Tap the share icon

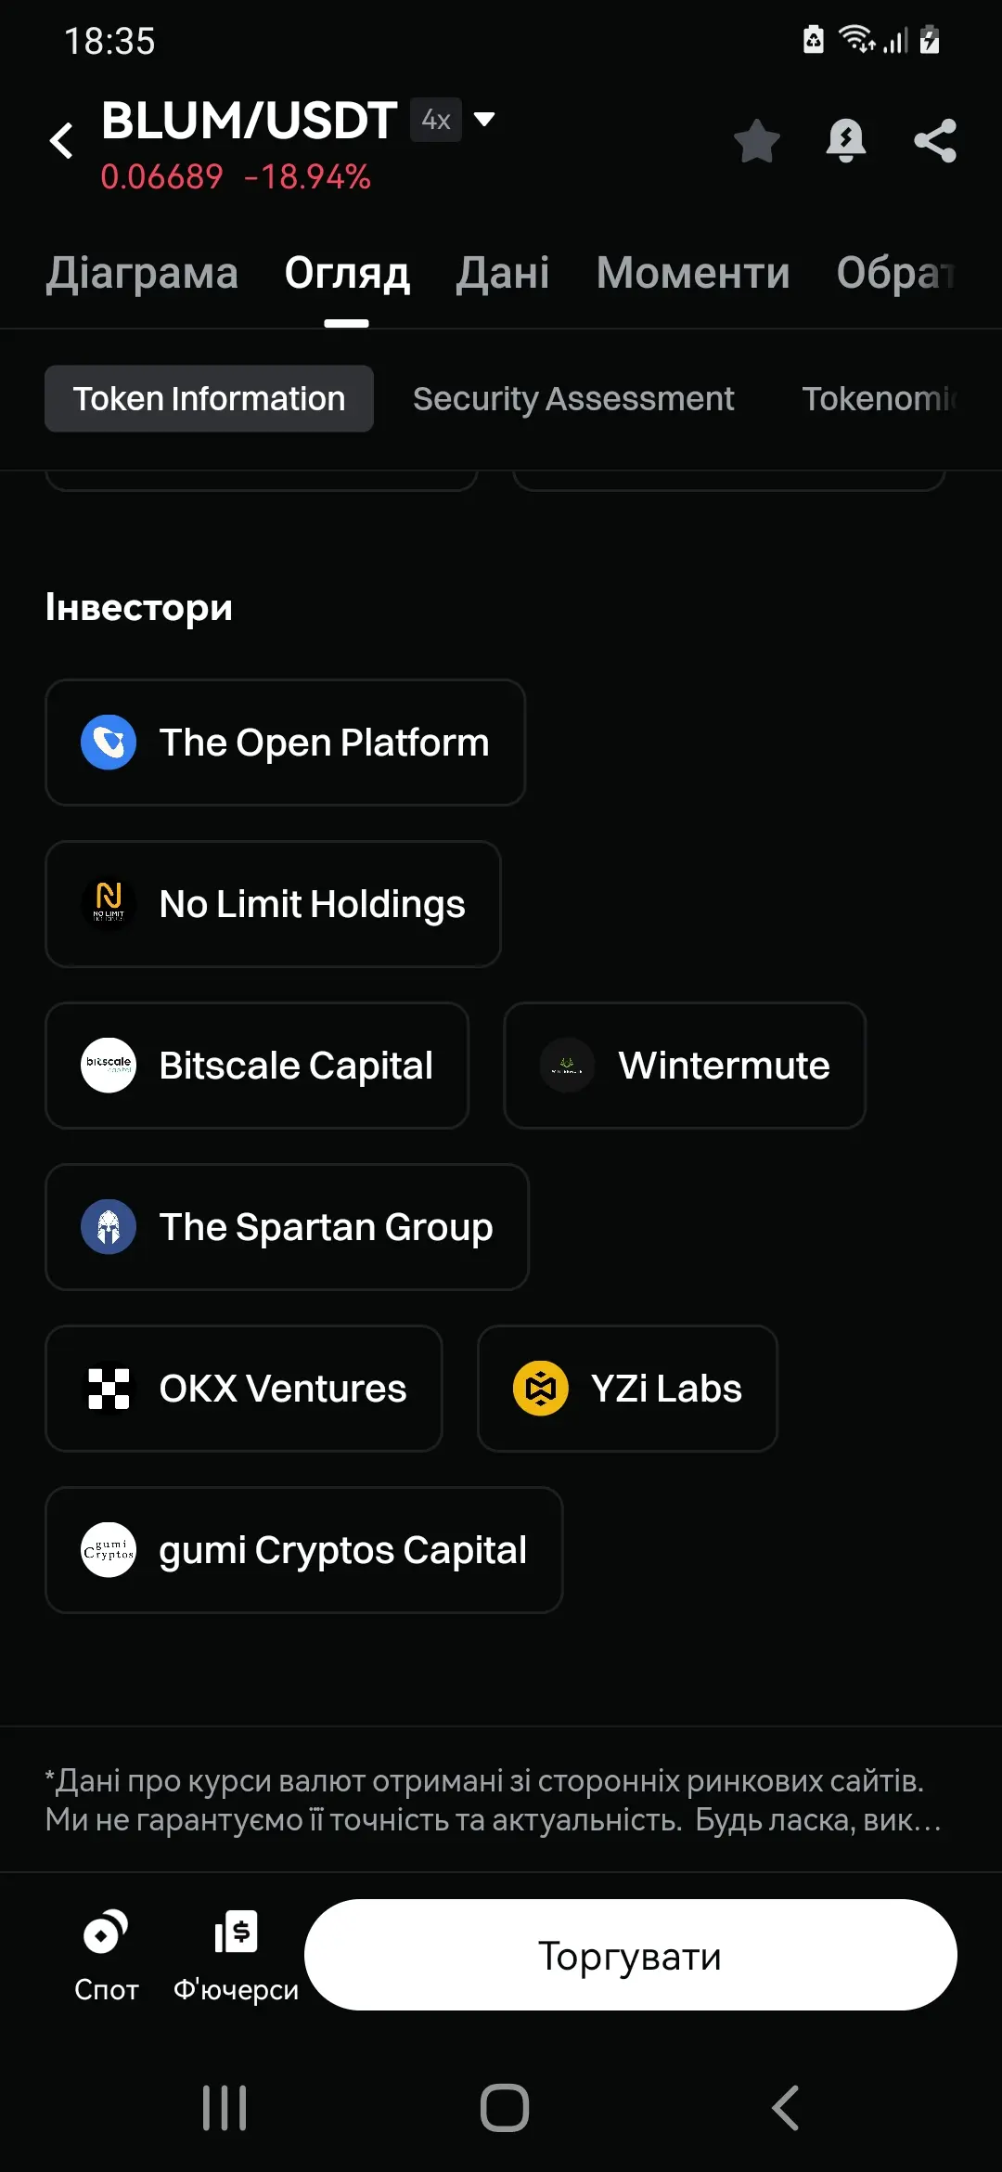[x=934, y=141]
